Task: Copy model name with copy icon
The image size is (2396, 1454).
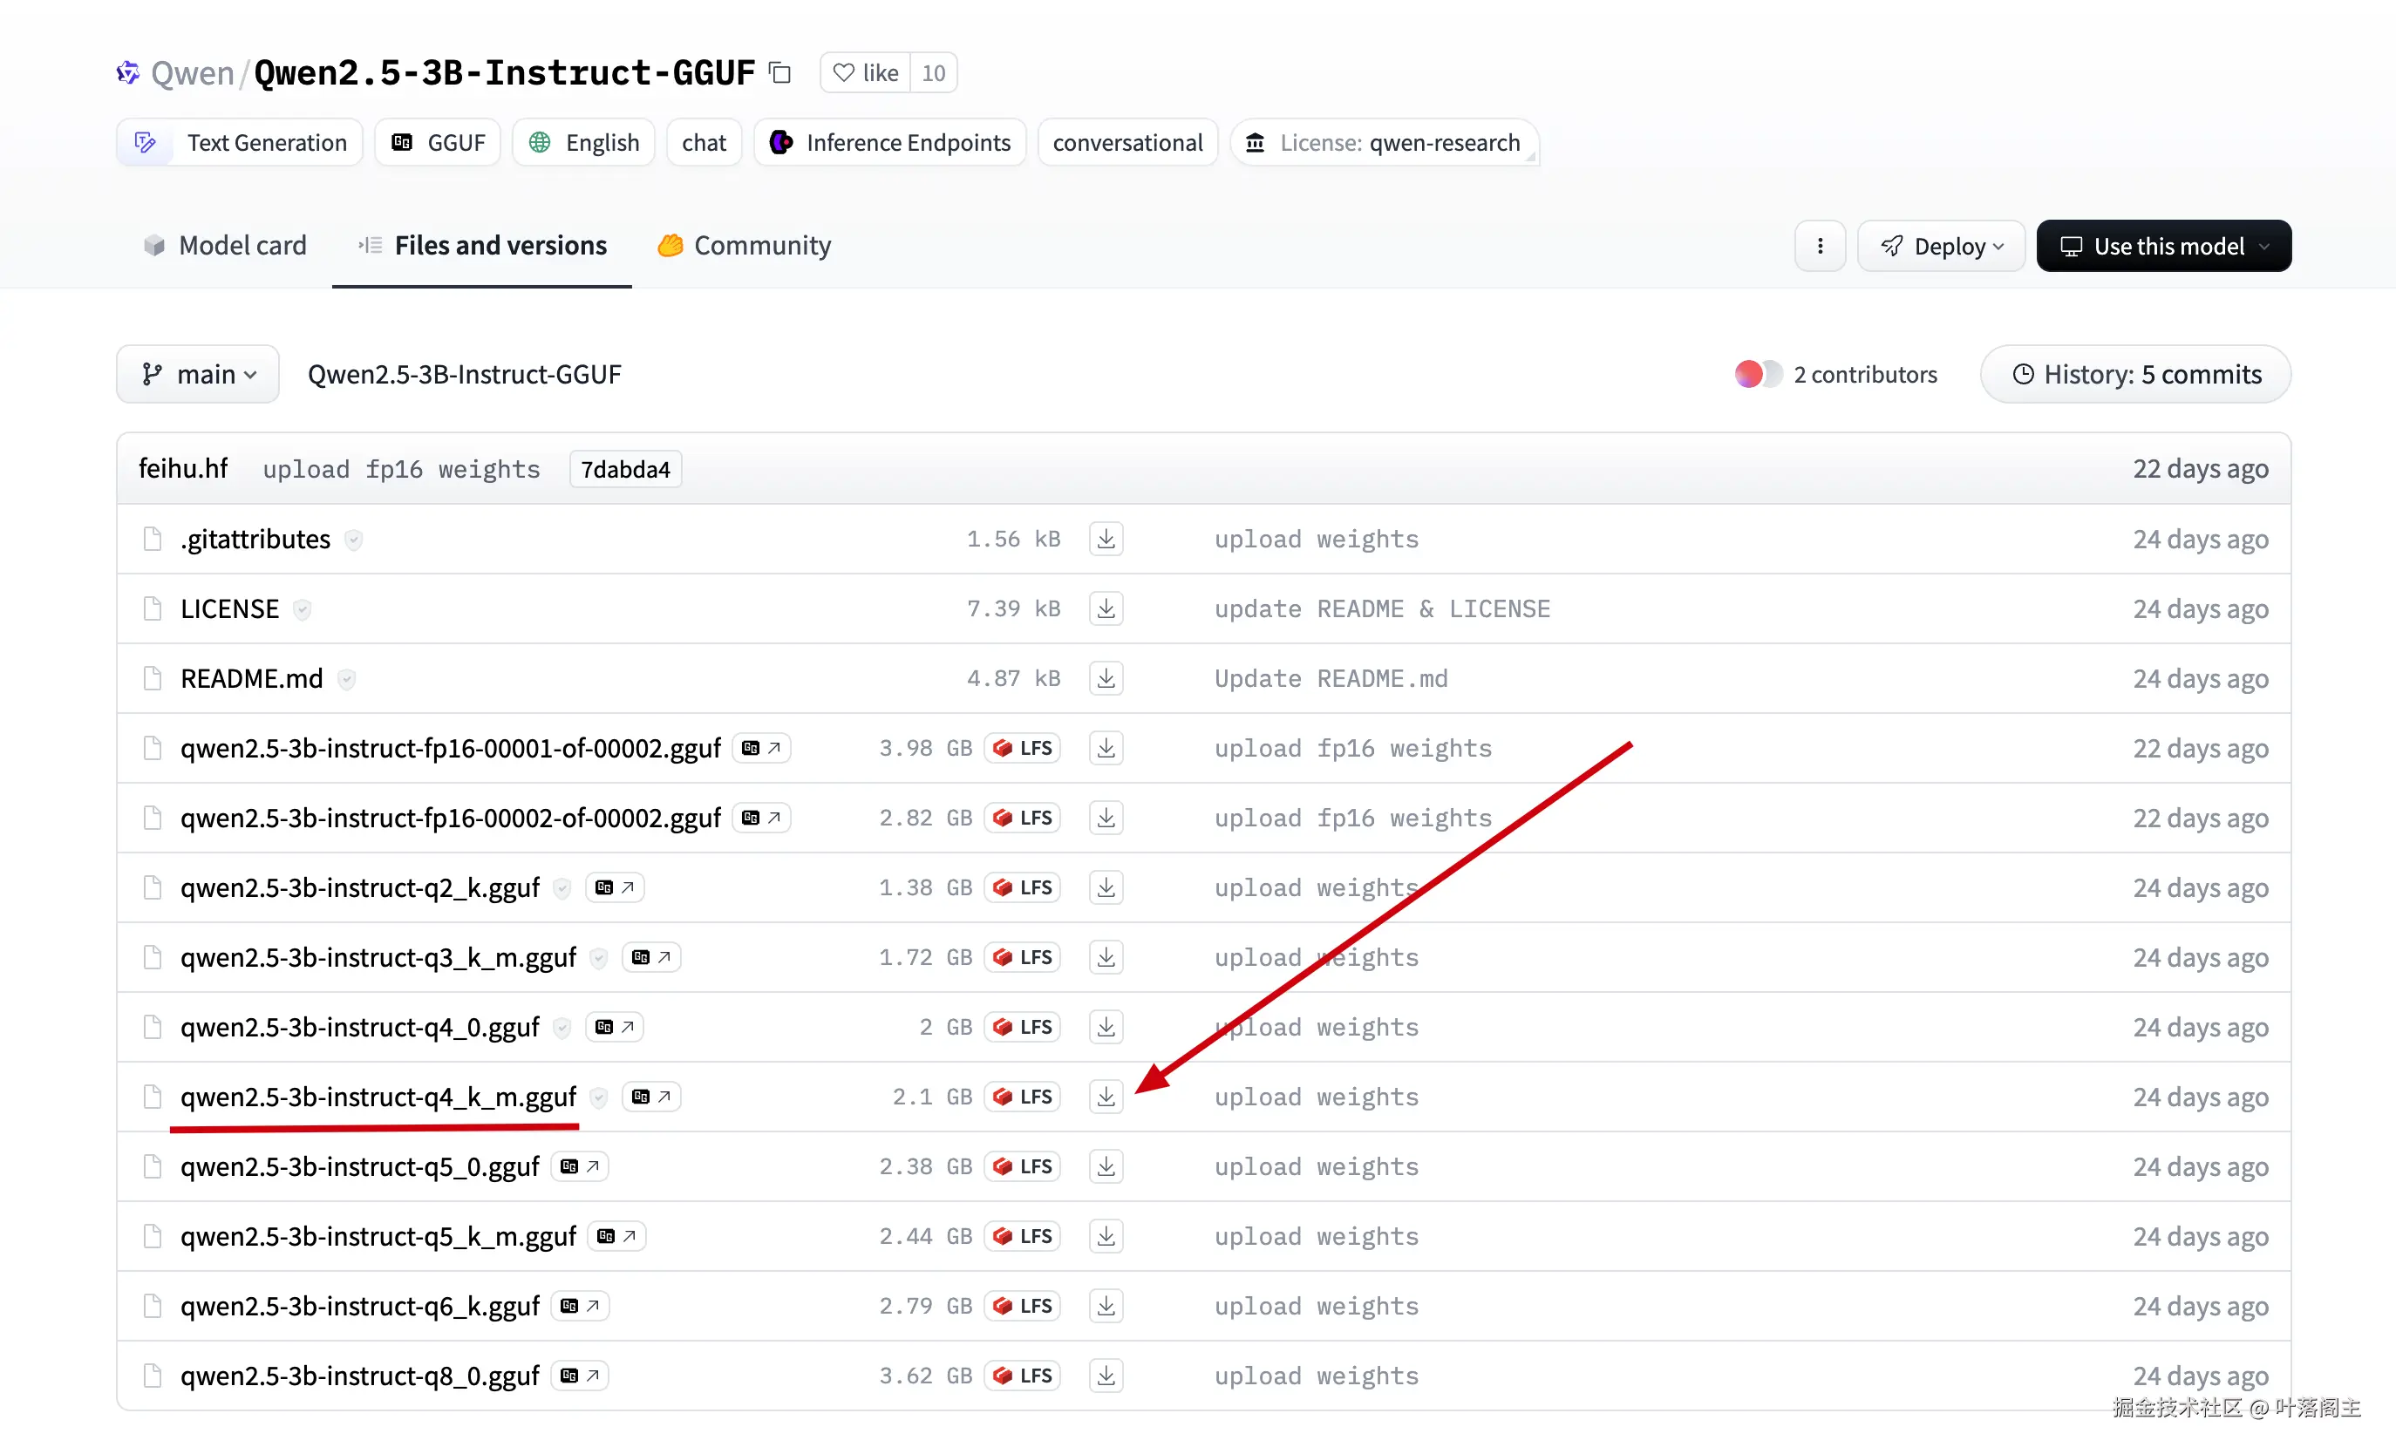Action: pyautogui.click(x=779, y=73)
